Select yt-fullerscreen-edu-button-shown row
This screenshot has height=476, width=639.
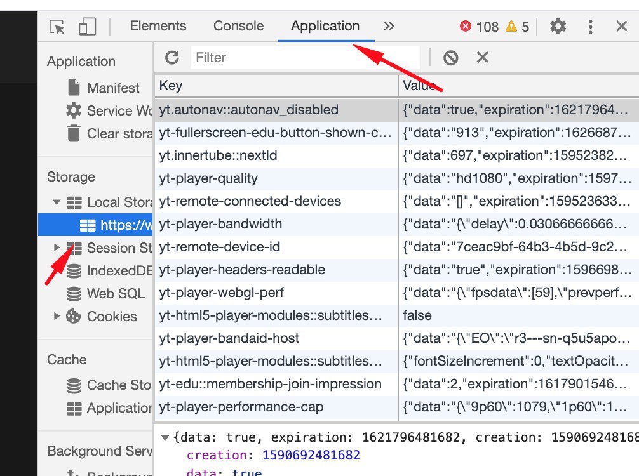tap(396, 133)
